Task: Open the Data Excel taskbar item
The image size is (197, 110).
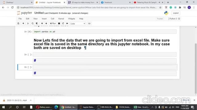Action: (x=141, y=107)
